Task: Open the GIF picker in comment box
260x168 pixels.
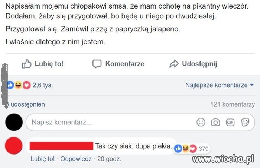Action: pyautogui.click(x=230, y=122)
